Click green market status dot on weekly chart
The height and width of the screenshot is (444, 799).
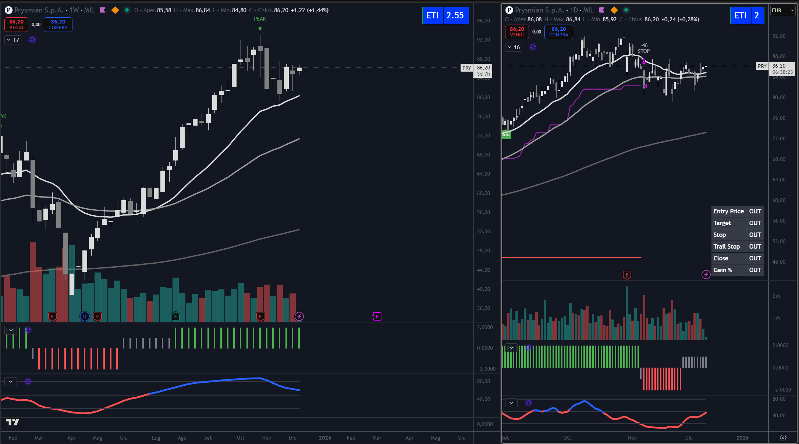tap(127, 10)
